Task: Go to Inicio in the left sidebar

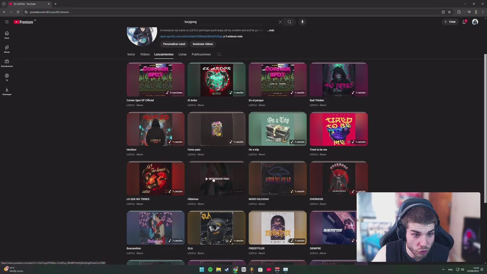Action: (x=7, y=35)
